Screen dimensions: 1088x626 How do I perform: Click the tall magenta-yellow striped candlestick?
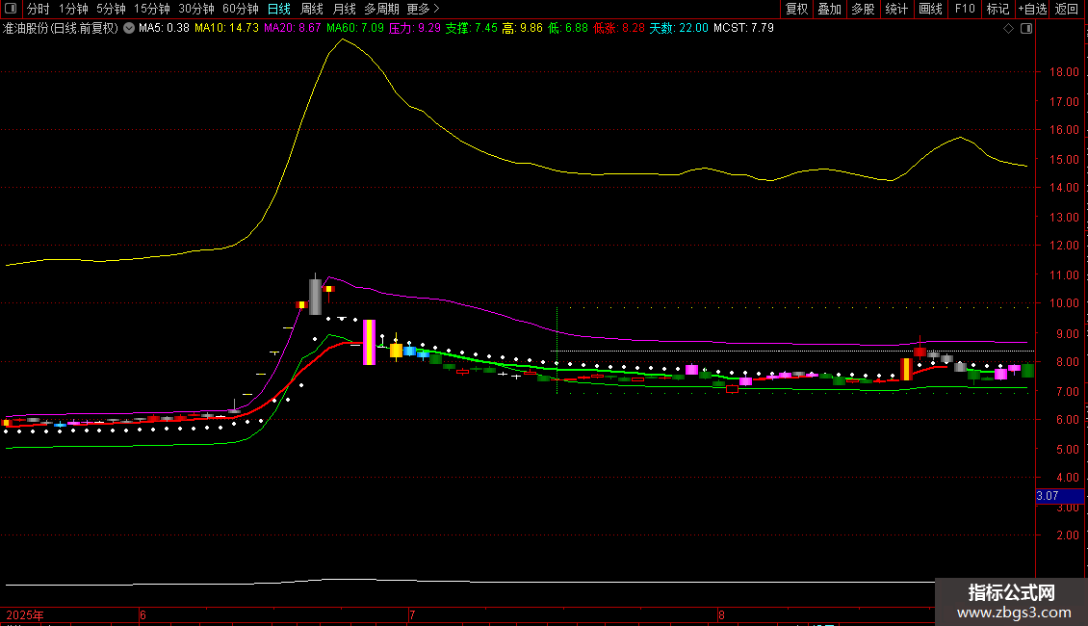(x=369, y=342)
